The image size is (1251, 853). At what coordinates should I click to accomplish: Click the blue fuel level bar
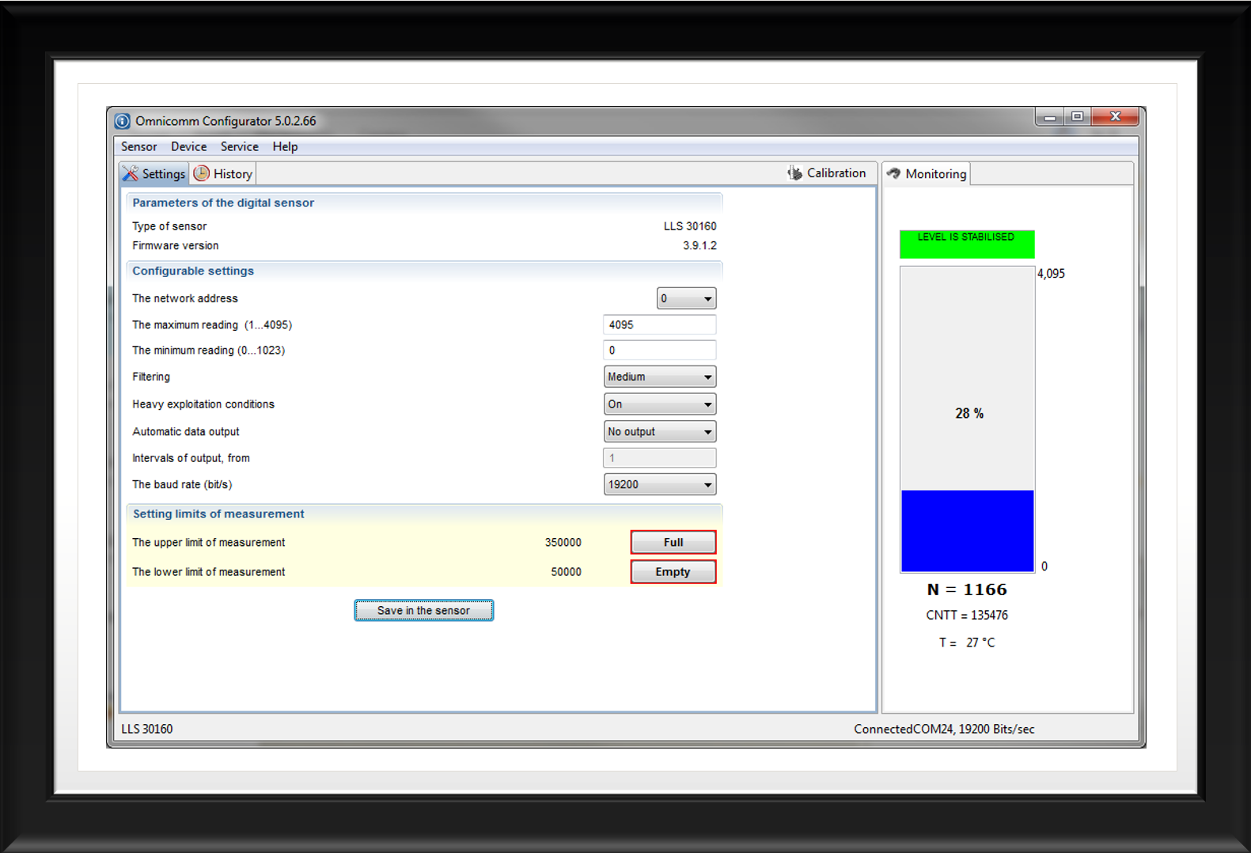click(x=967, y=530)
